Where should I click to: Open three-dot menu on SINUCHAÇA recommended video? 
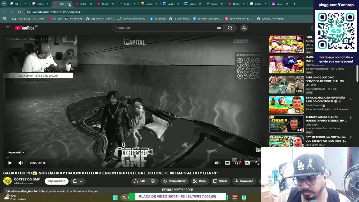351,98
